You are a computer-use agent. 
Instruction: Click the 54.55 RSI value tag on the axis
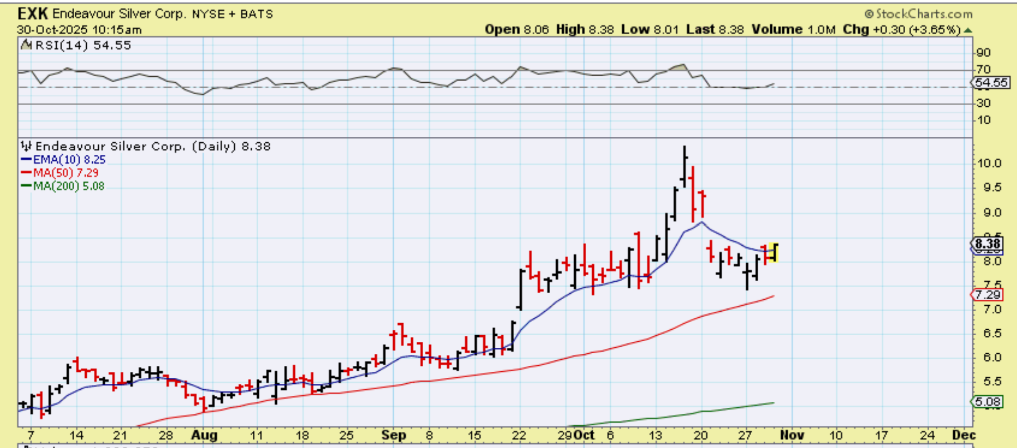pos(991,83)
